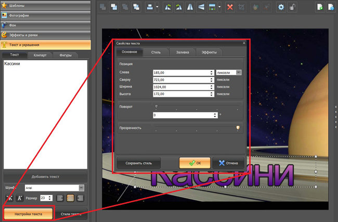Click the distribute objects icon
338x222 pixels.
[212, 7]
